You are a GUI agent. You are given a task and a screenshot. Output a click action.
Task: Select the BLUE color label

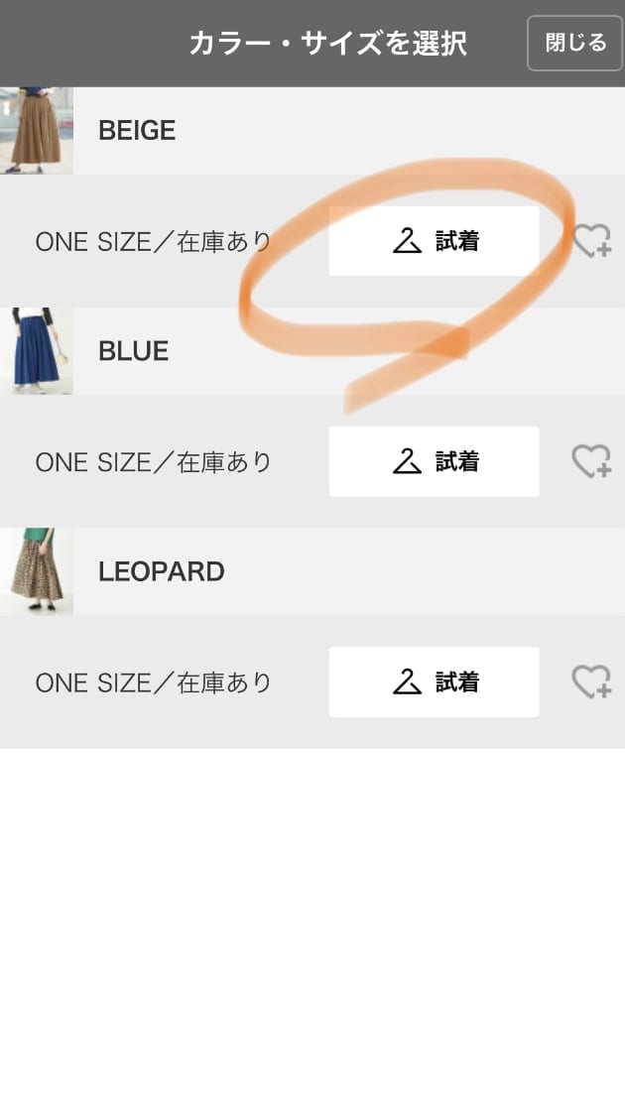133,351
